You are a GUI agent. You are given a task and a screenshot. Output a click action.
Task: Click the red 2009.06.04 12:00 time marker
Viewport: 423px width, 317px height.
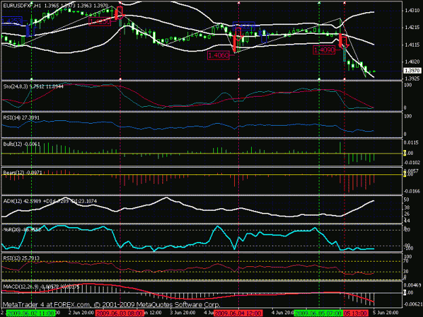238,313
